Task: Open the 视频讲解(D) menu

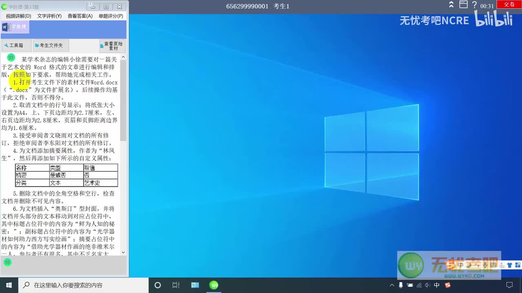Action: tap(18, 16)
